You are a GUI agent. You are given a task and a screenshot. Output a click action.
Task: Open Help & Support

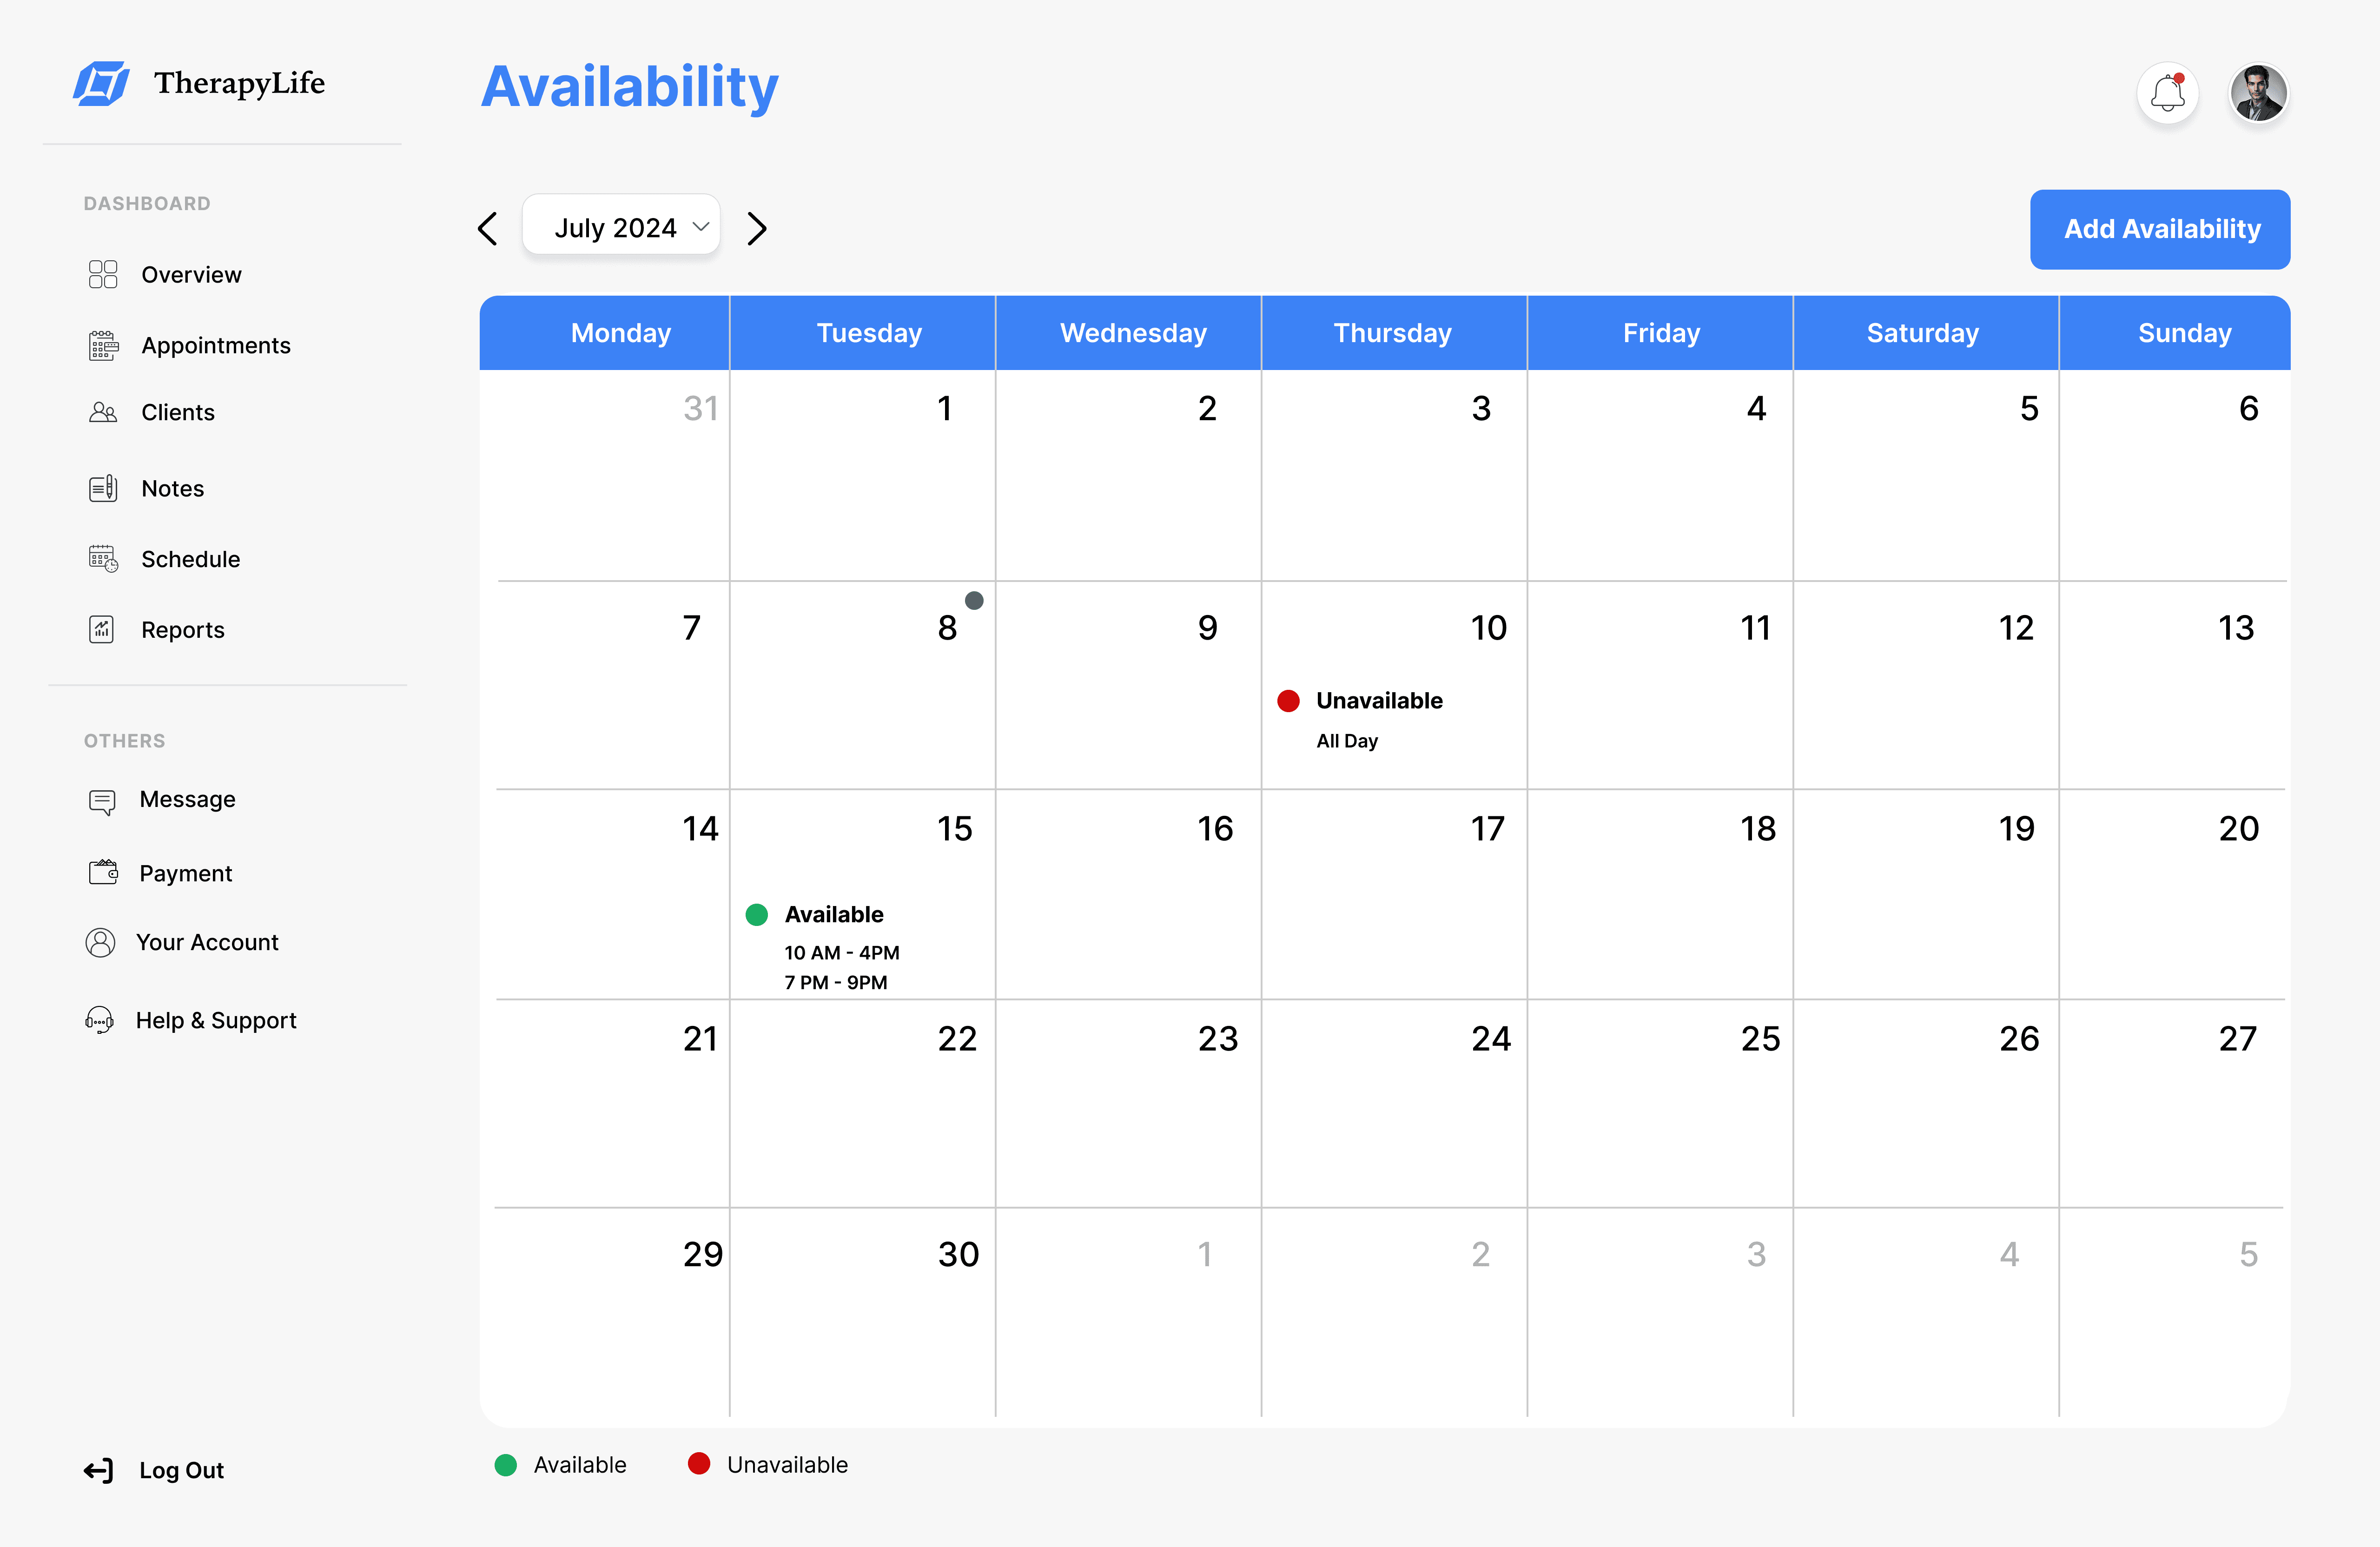pyautogui.click(x=216, y=1020)
